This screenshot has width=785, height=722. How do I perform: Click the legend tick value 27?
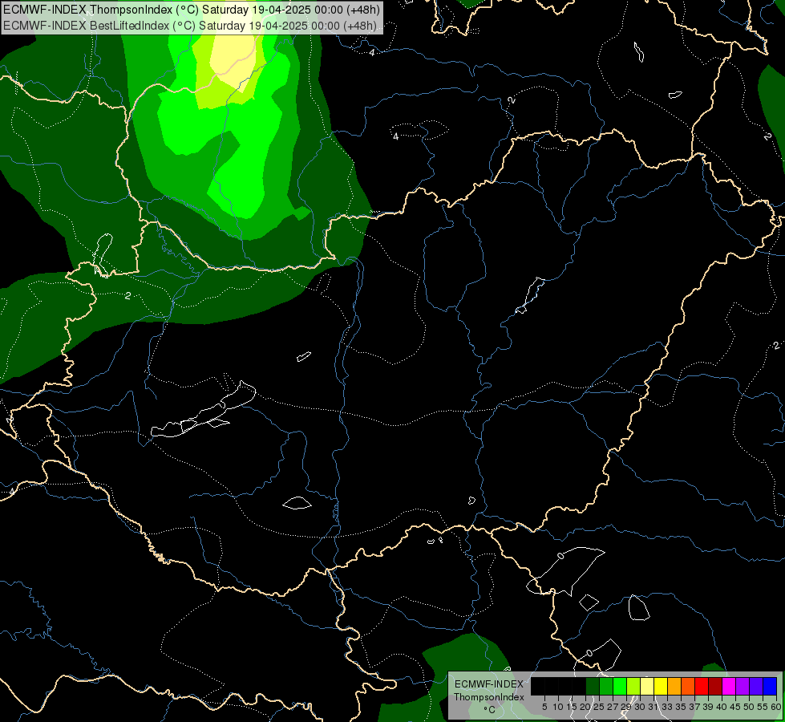613,707
